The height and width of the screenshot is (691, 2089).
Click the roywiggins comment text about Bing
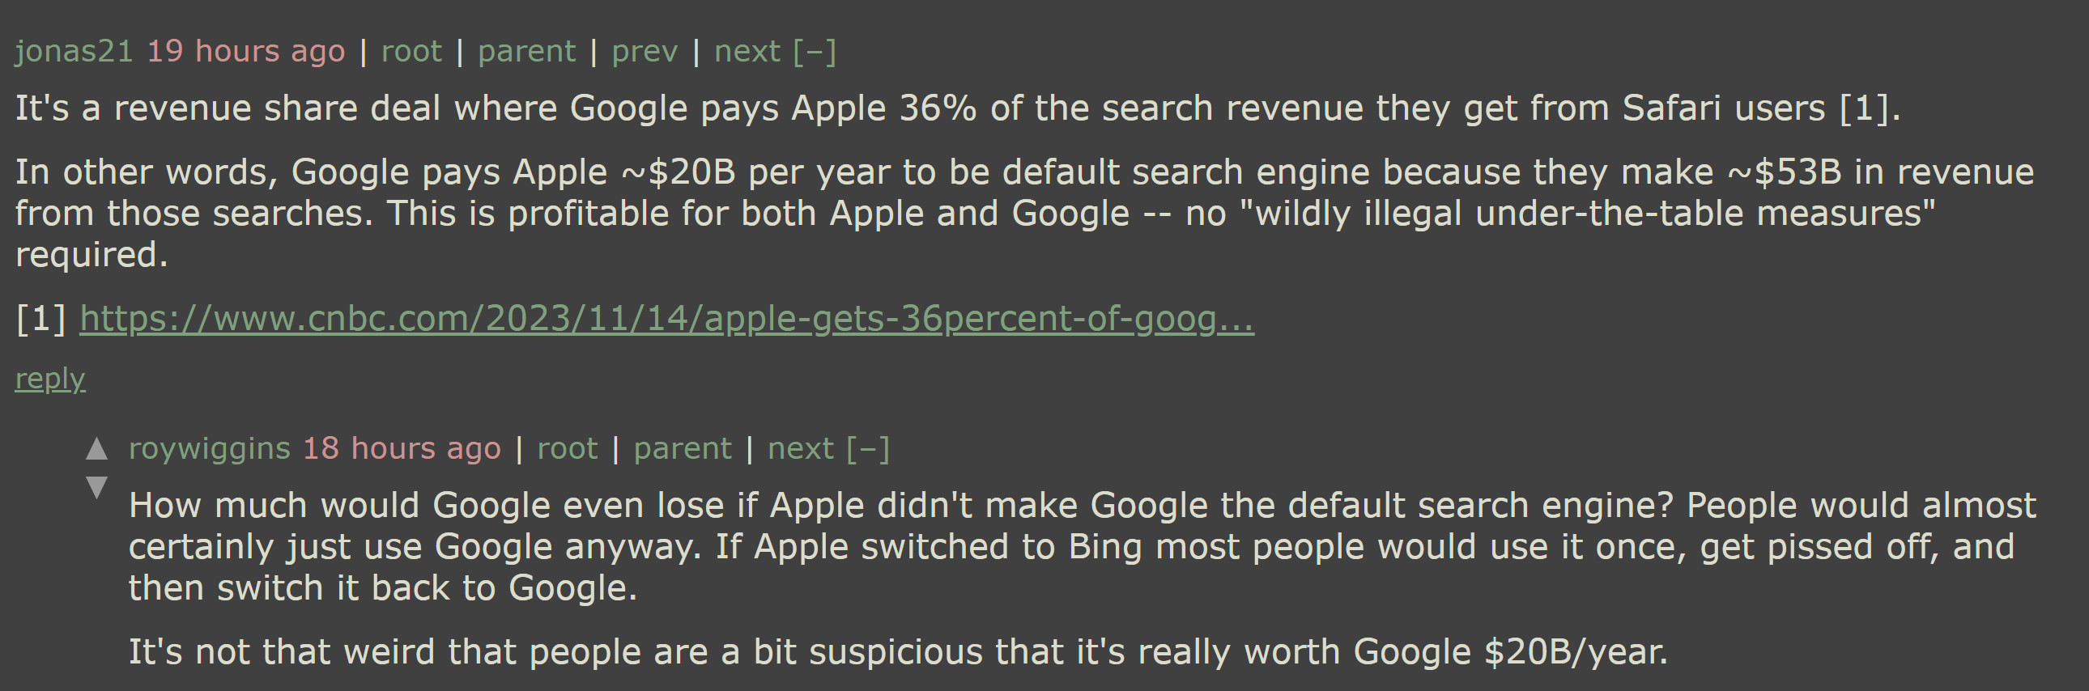click(1082, 547)
